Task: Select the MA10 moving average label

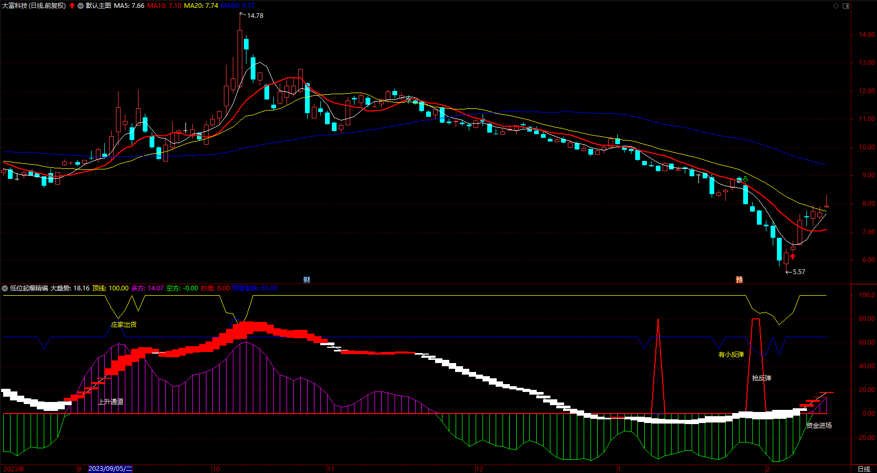Action: point(164,6)
